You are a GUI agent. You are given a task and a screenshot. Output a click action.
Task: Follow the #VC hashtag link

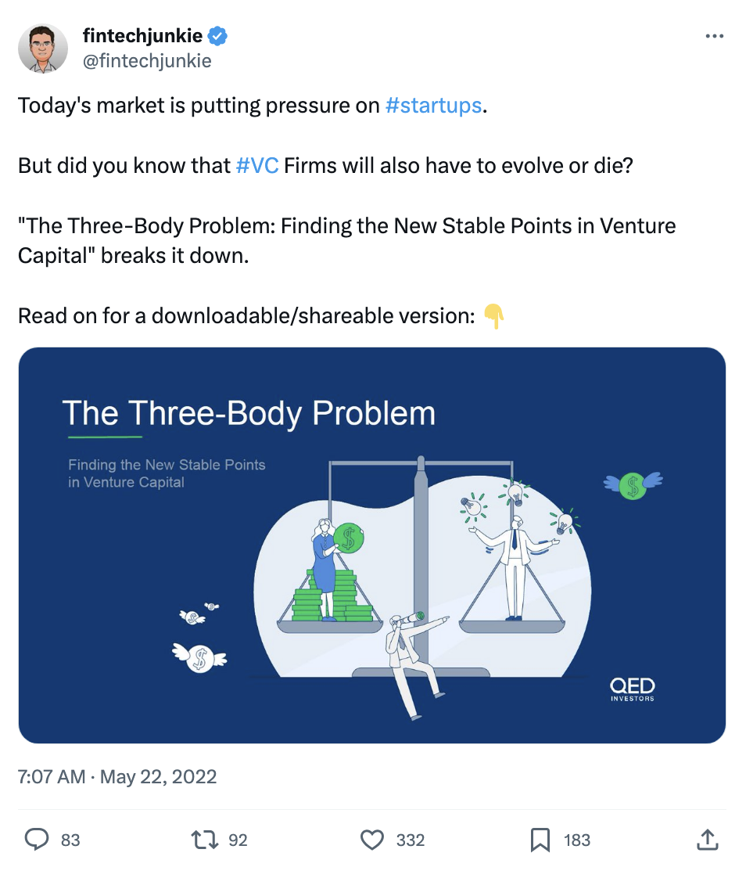256,167
